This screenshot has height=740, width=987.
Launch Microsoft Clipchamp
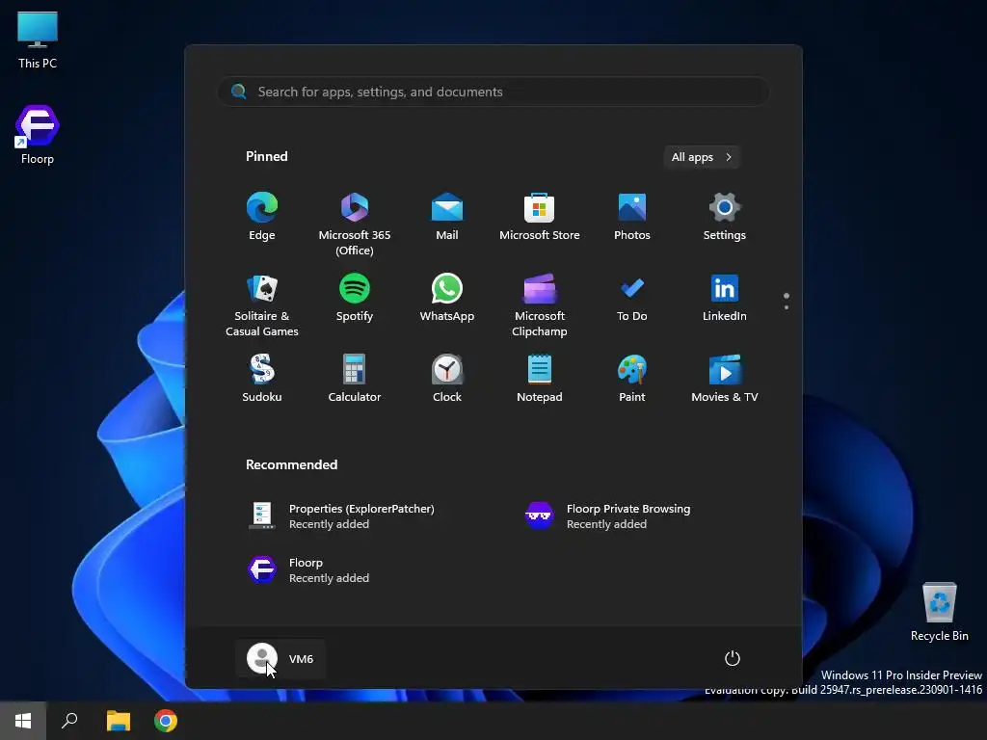[x=540, y=305]
